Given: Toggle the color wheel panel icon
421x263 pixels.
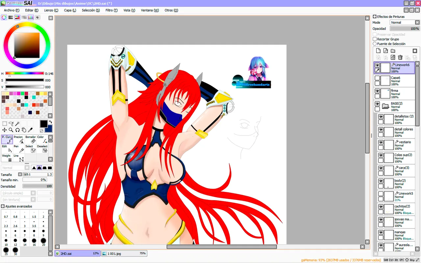Looking at the screenshot, I should click(4, 17).
